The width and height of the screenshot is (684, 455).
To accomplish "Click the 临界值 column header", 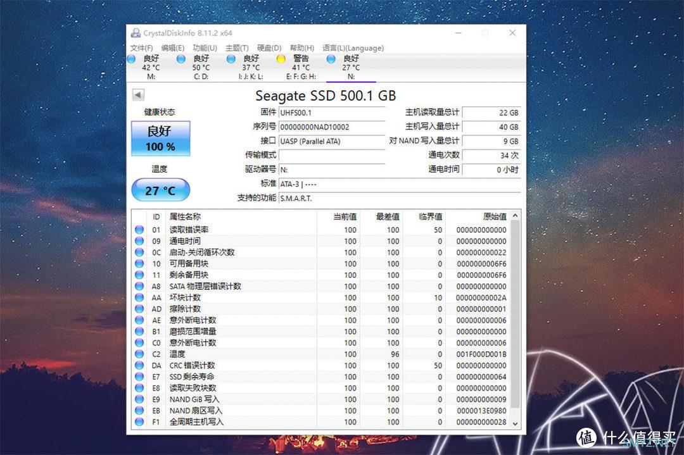I will coord(424,216).
